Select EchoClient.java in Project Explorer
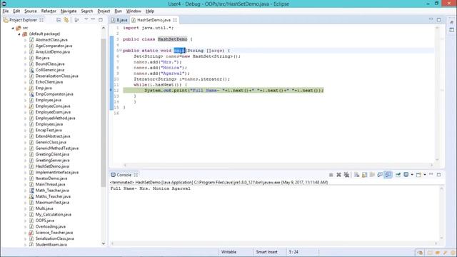 49,82
